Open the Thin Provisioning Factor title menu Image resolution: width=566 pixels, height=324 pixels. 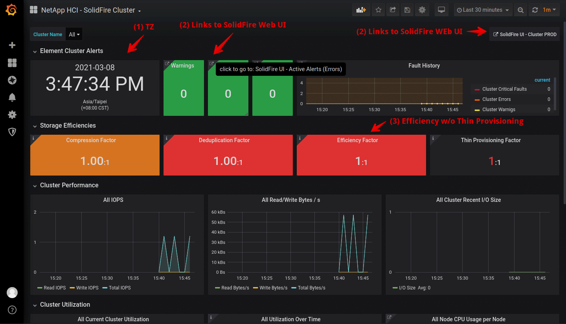click(491, 140)
